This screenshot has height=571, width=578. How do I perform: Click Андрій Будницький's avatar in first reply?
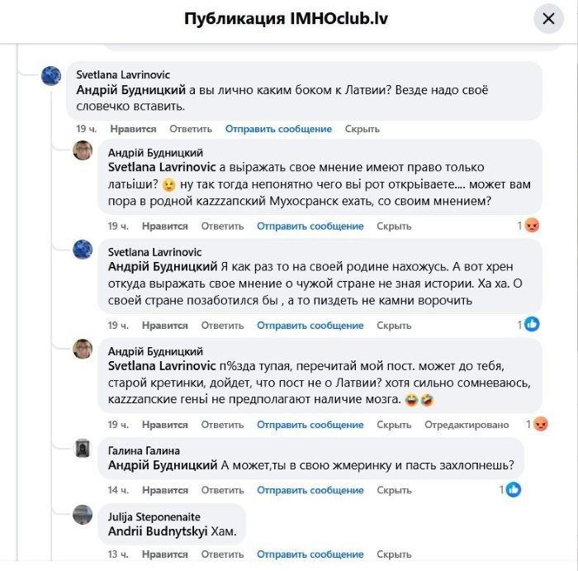pos(83,150)
